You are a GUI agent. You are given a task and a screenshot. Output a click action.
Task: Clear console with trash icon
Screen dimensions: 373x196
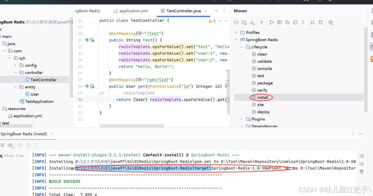[362, 171]
